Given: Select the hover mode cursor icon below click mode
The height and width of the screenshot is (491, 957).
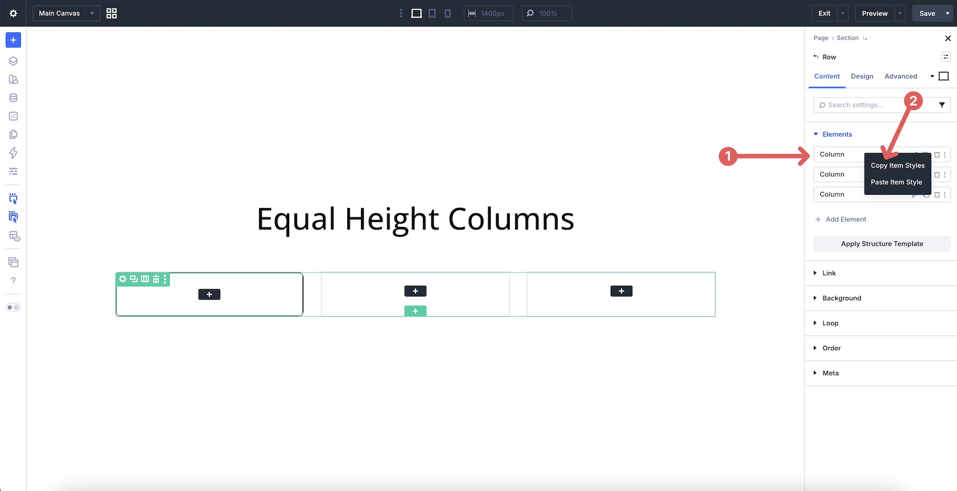Looking at the screenshot, I should coord(13,217).
